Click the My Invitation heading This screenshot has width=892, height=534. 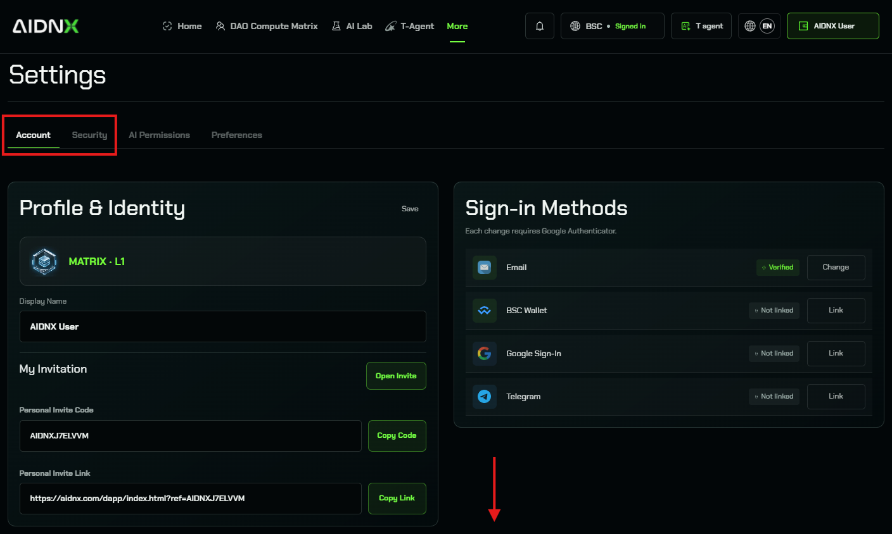[x=53, y=369]
